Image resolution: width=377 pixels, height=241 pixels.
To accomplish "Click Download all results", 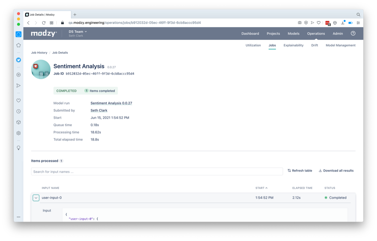I will click(336, 171).
